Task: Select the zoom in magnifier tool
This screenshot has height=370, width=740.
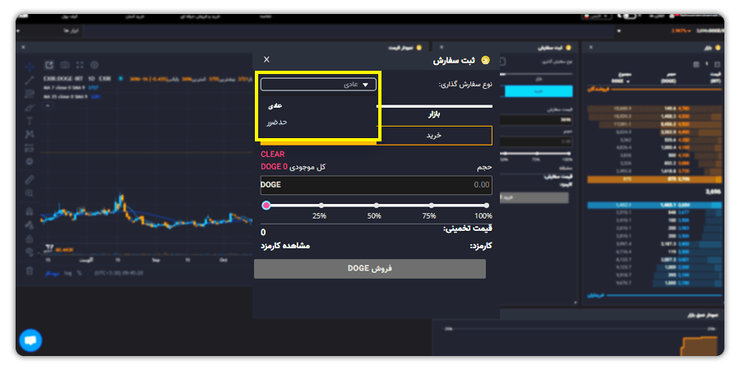Action: pos(30,193)
